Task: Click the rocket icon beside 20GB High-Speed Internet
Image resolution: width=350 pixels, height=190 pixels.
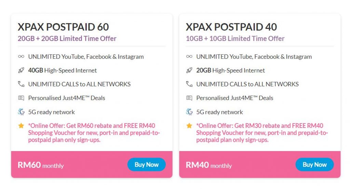Action: pyautogui.click(x=189, y=71)
